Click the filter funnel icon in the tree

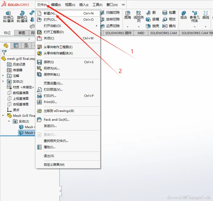pos(4,52)
